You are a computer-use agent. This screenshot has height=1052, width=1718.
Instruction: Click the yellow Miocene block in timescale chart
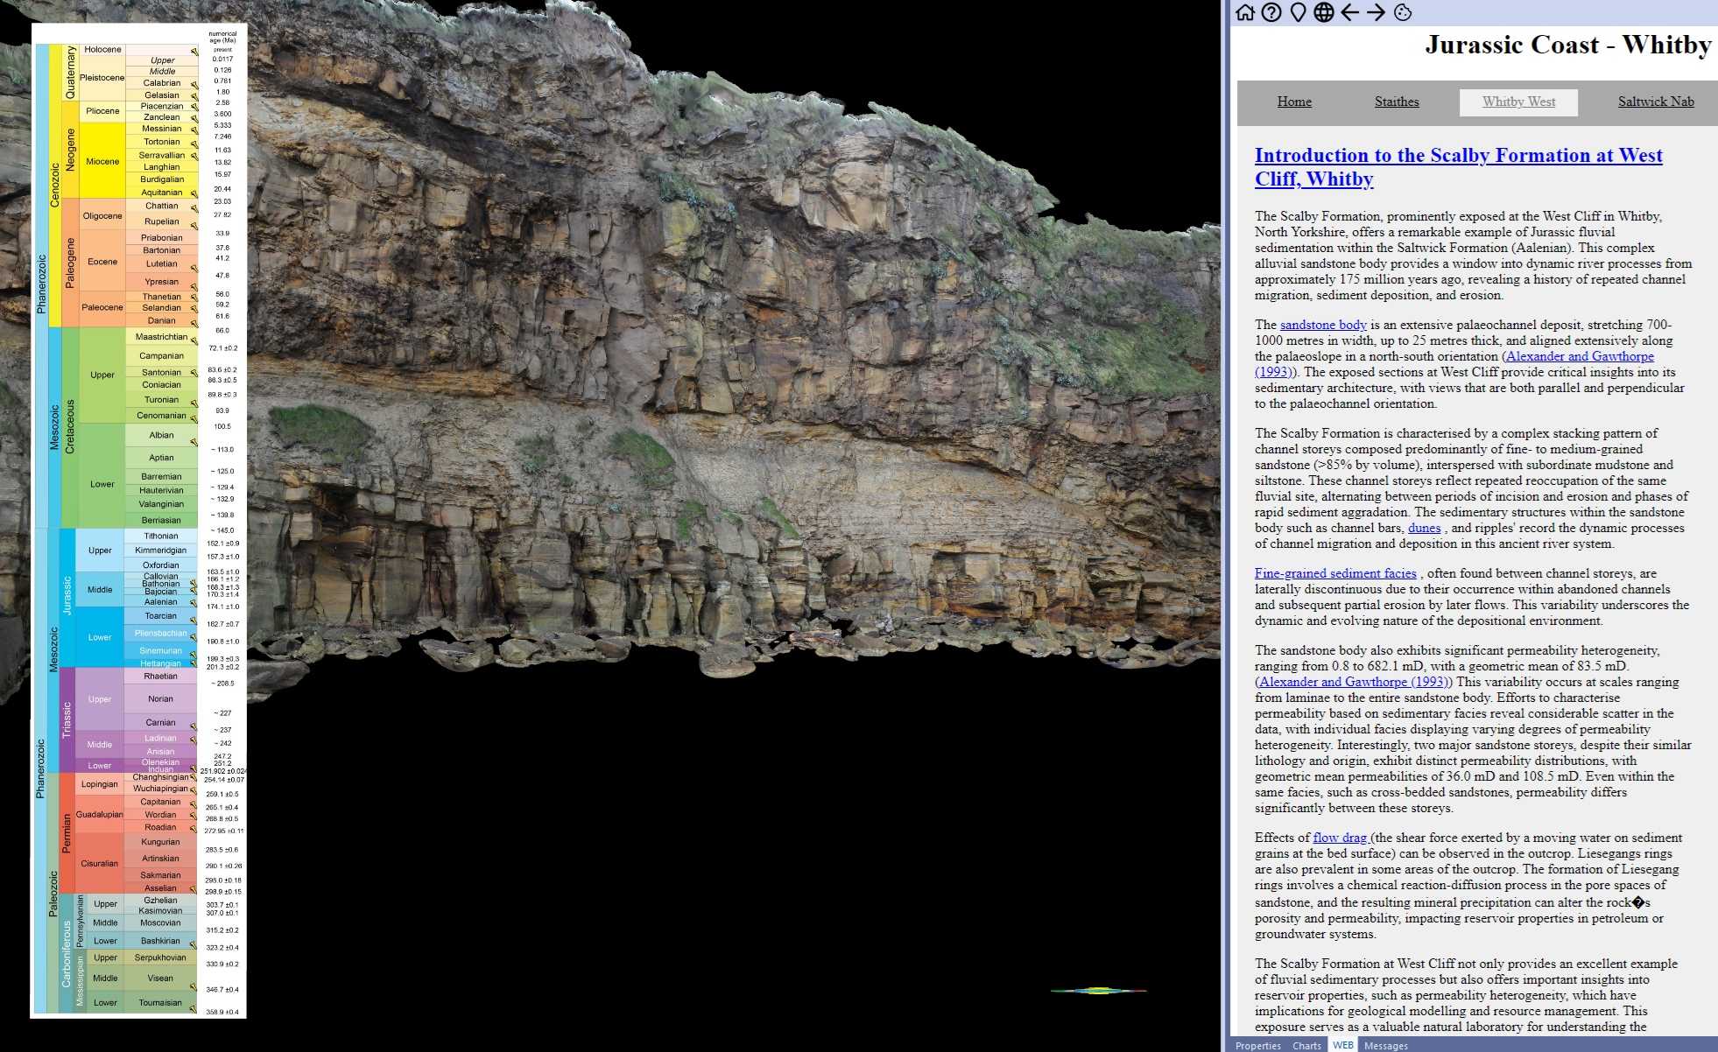pyautogui.click(x=102, y=161)
